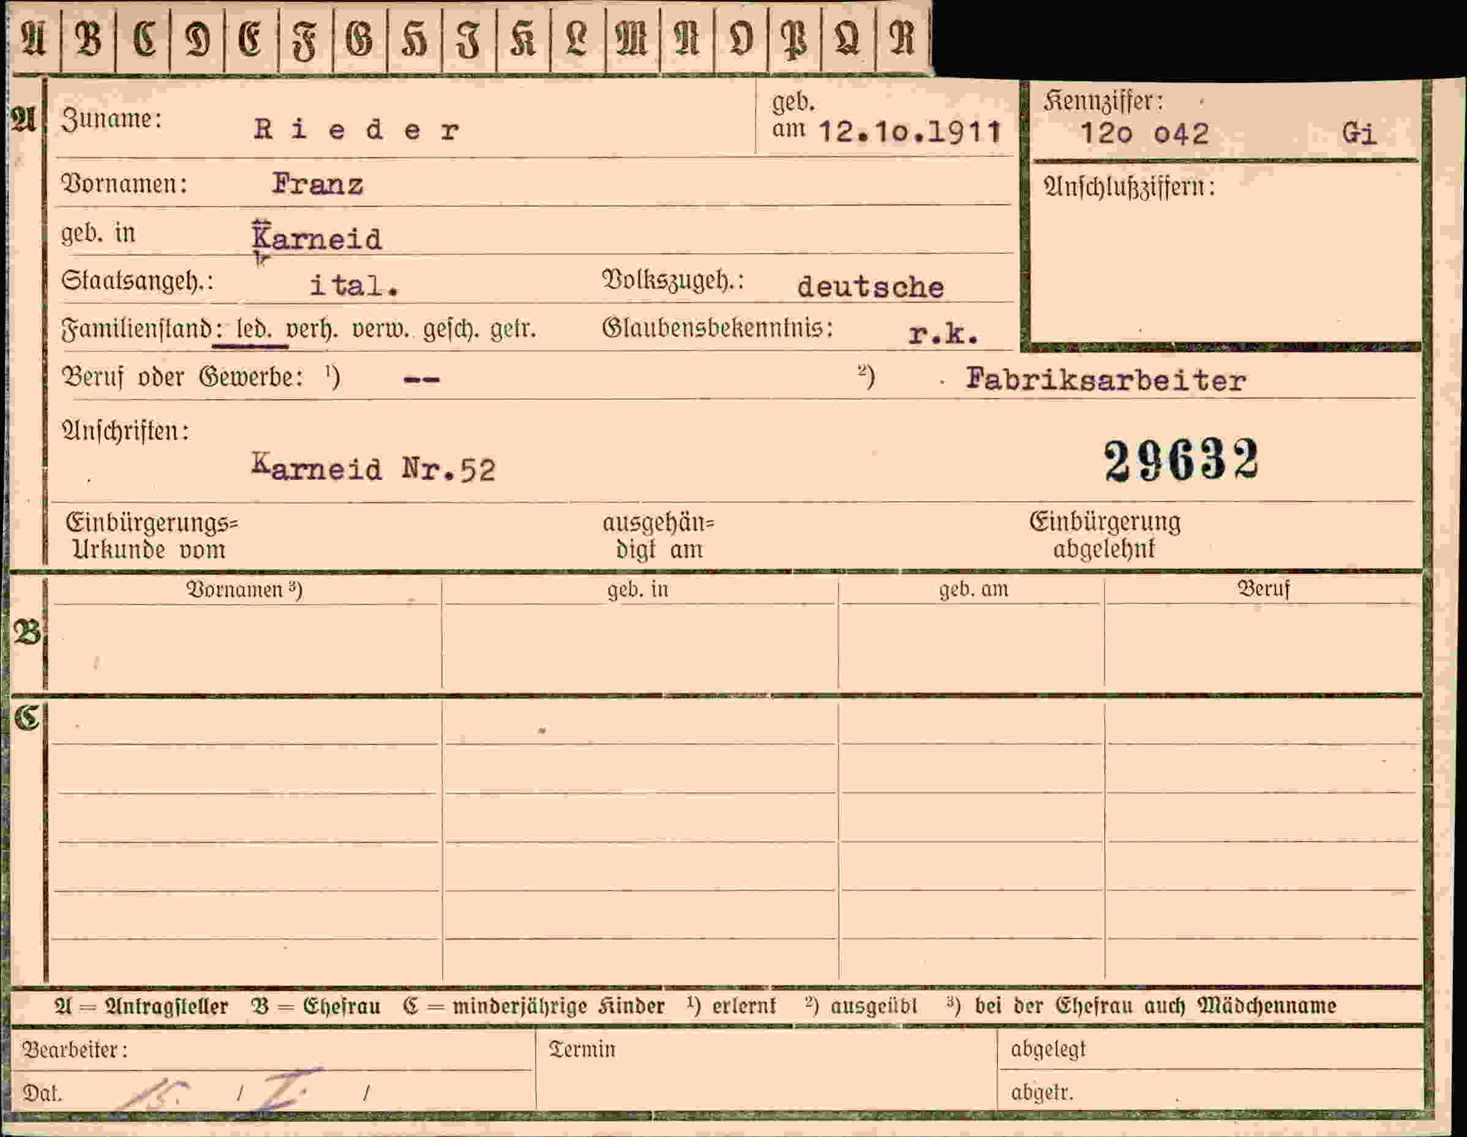This screenshot has height=1137, width=1467.
Task: Click the 'Staatsangeh.:' label
Action: (137, 280)
